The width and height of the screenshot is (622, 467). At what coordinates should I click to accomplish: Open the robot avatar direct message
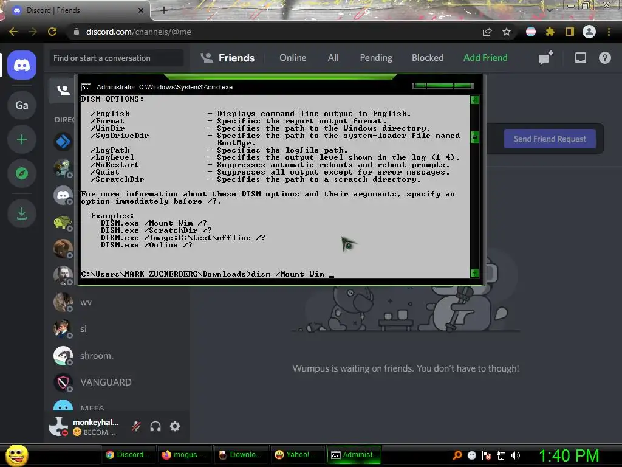(63, 168)
